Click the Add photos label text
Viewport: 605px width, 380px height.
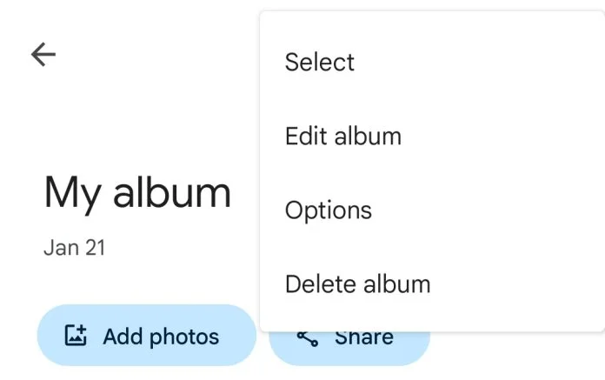(161, 337)
